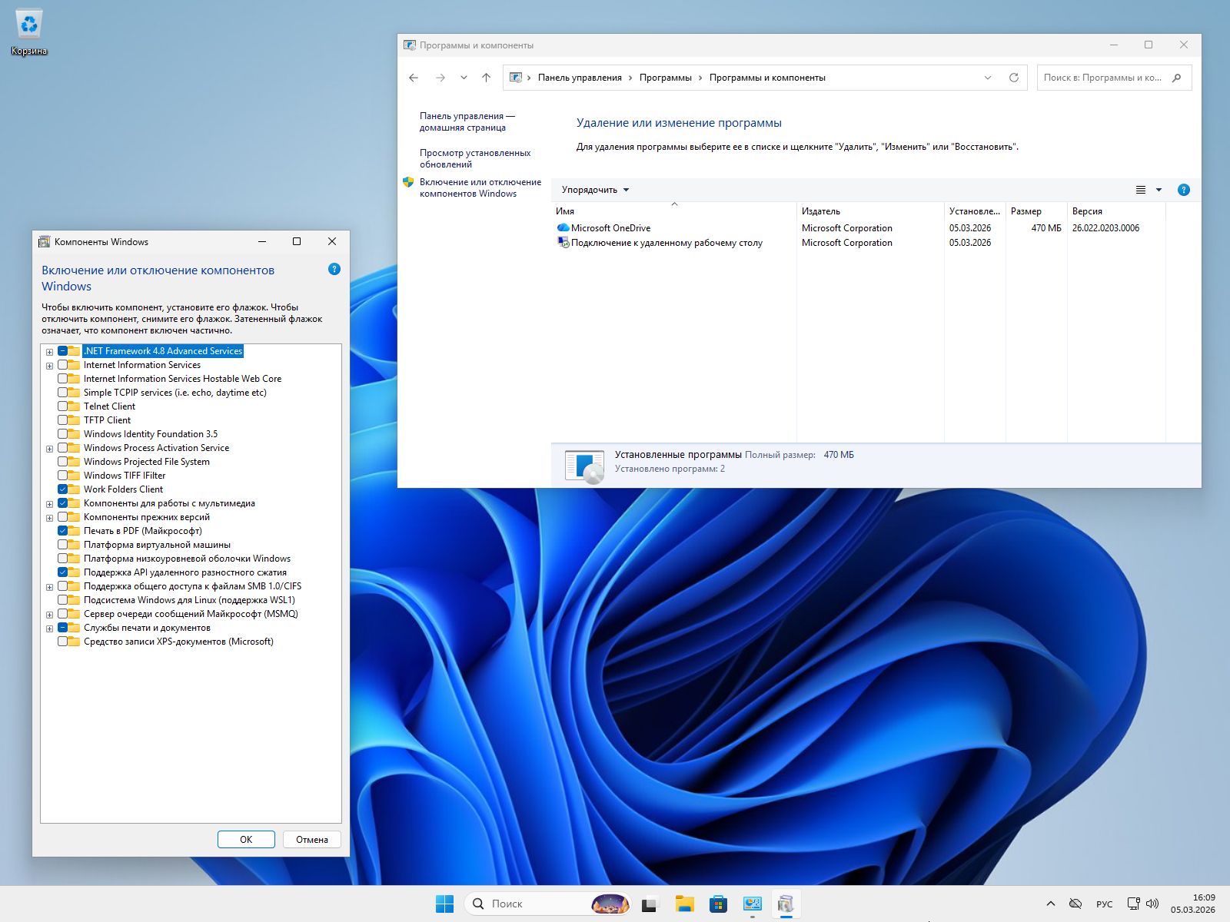Click the Remote Desktop connection icon in the list
The image size is (1230, 922).
coord(562,243)
